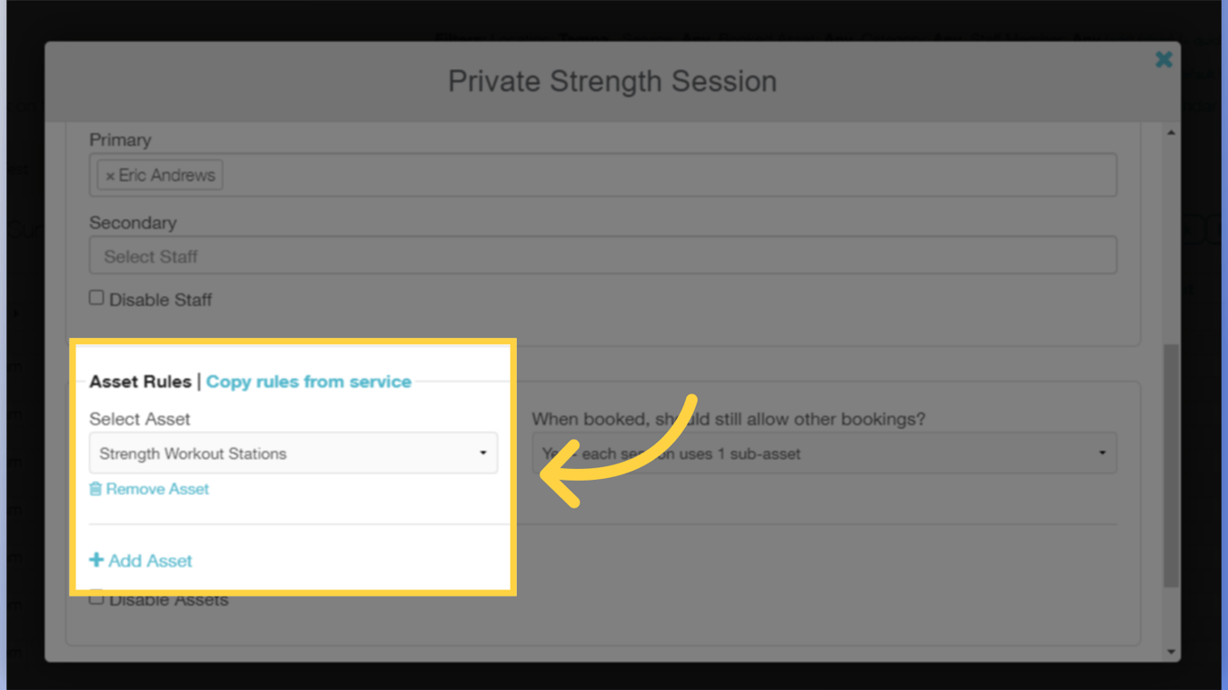The height and width of the screenshot is (690, 1228).
Task: Click the caret on the sub-asset bookings dropdown
Action: 1103,454
